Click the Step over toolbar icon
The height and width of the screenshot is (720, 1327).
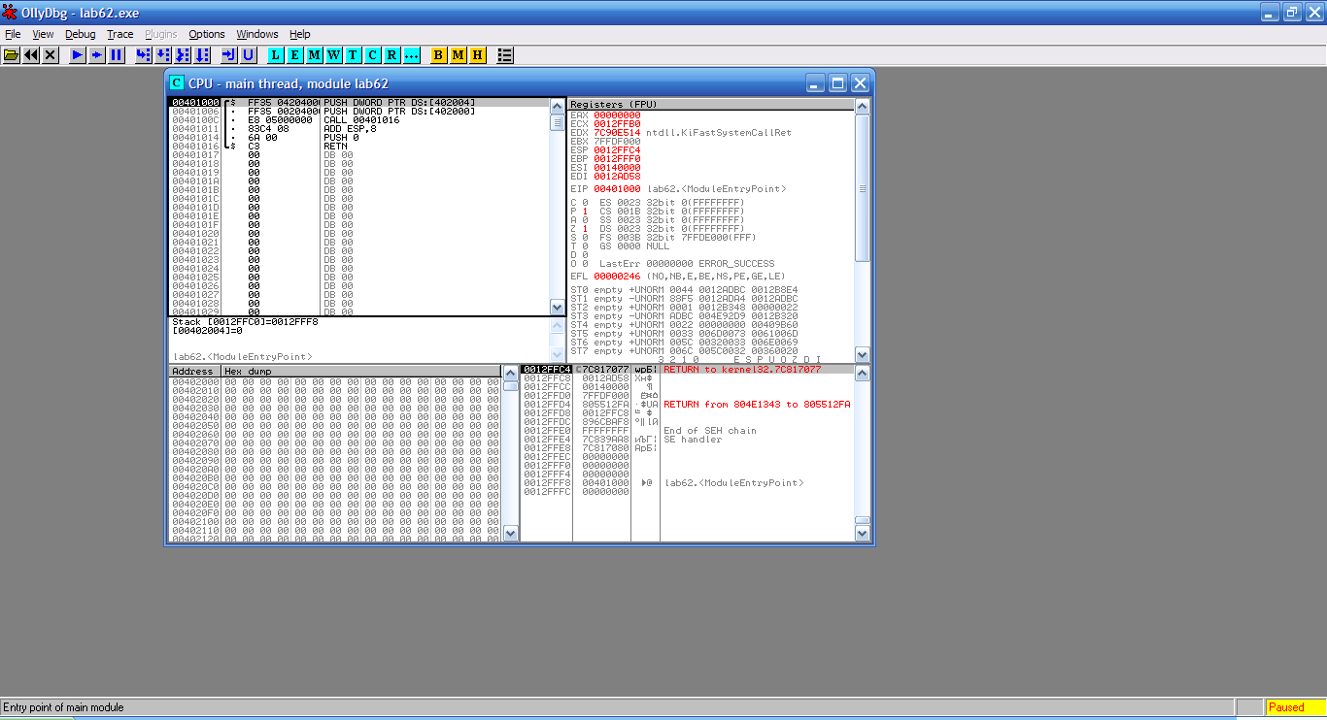tap(163, 55)
